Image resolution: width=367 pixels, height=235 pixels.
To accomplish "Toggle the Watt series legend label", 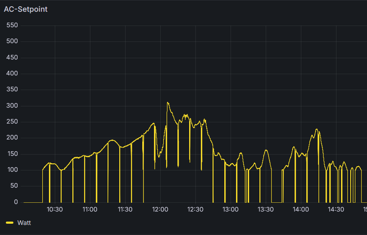I will point(24,223).
